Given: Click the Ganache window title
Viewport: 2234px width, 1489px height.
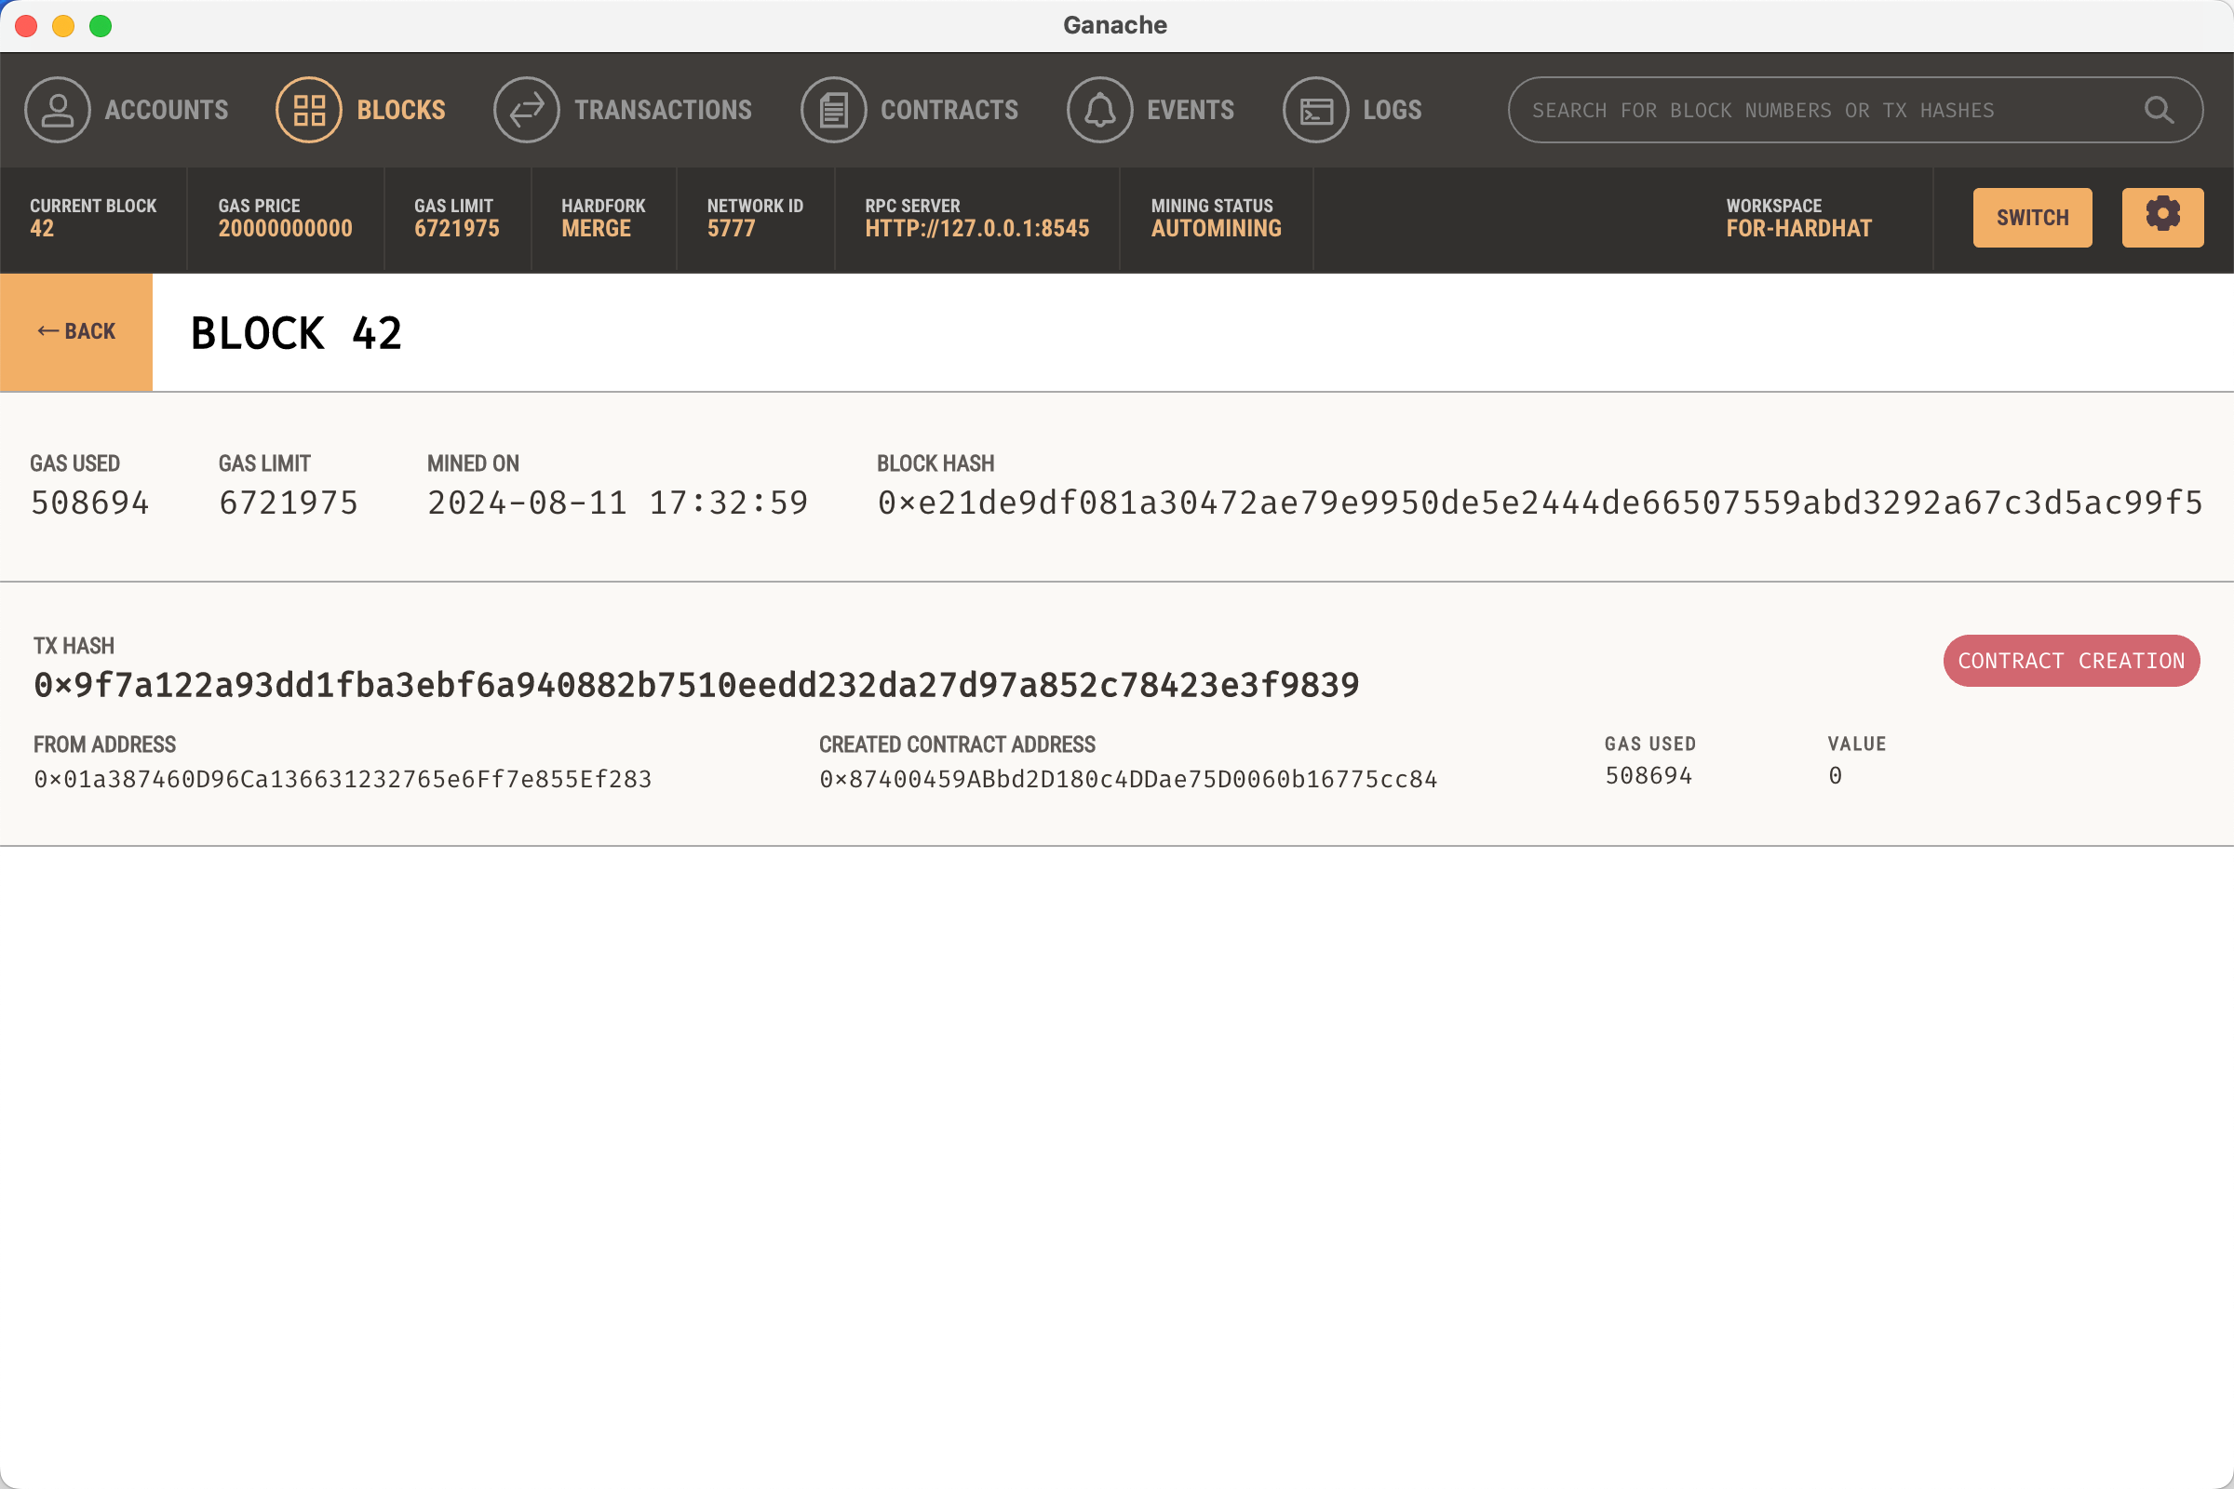Looking at the screenshot, I should (x=1115, y=25).
